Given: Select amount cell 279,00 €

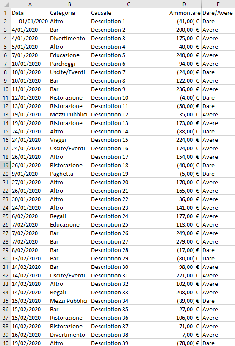Looking at the screenshot, I should pos(184,242).
